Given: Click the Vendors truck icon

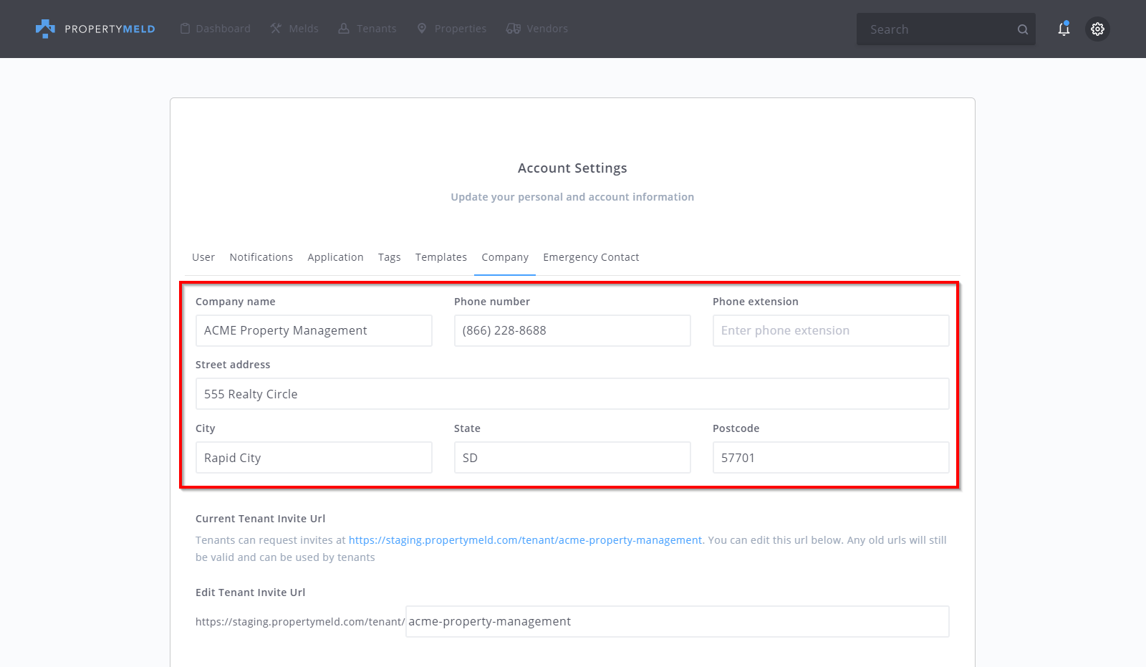Looking at the screenshot, I should tap(513, 29).
